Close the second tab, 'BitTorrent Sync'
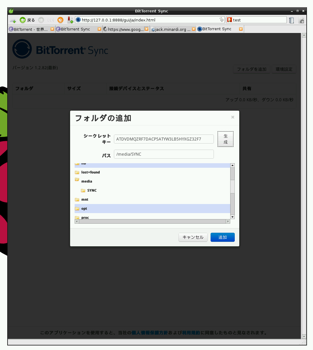The height and width of the screenshot is (350, 313). point(99,29)
